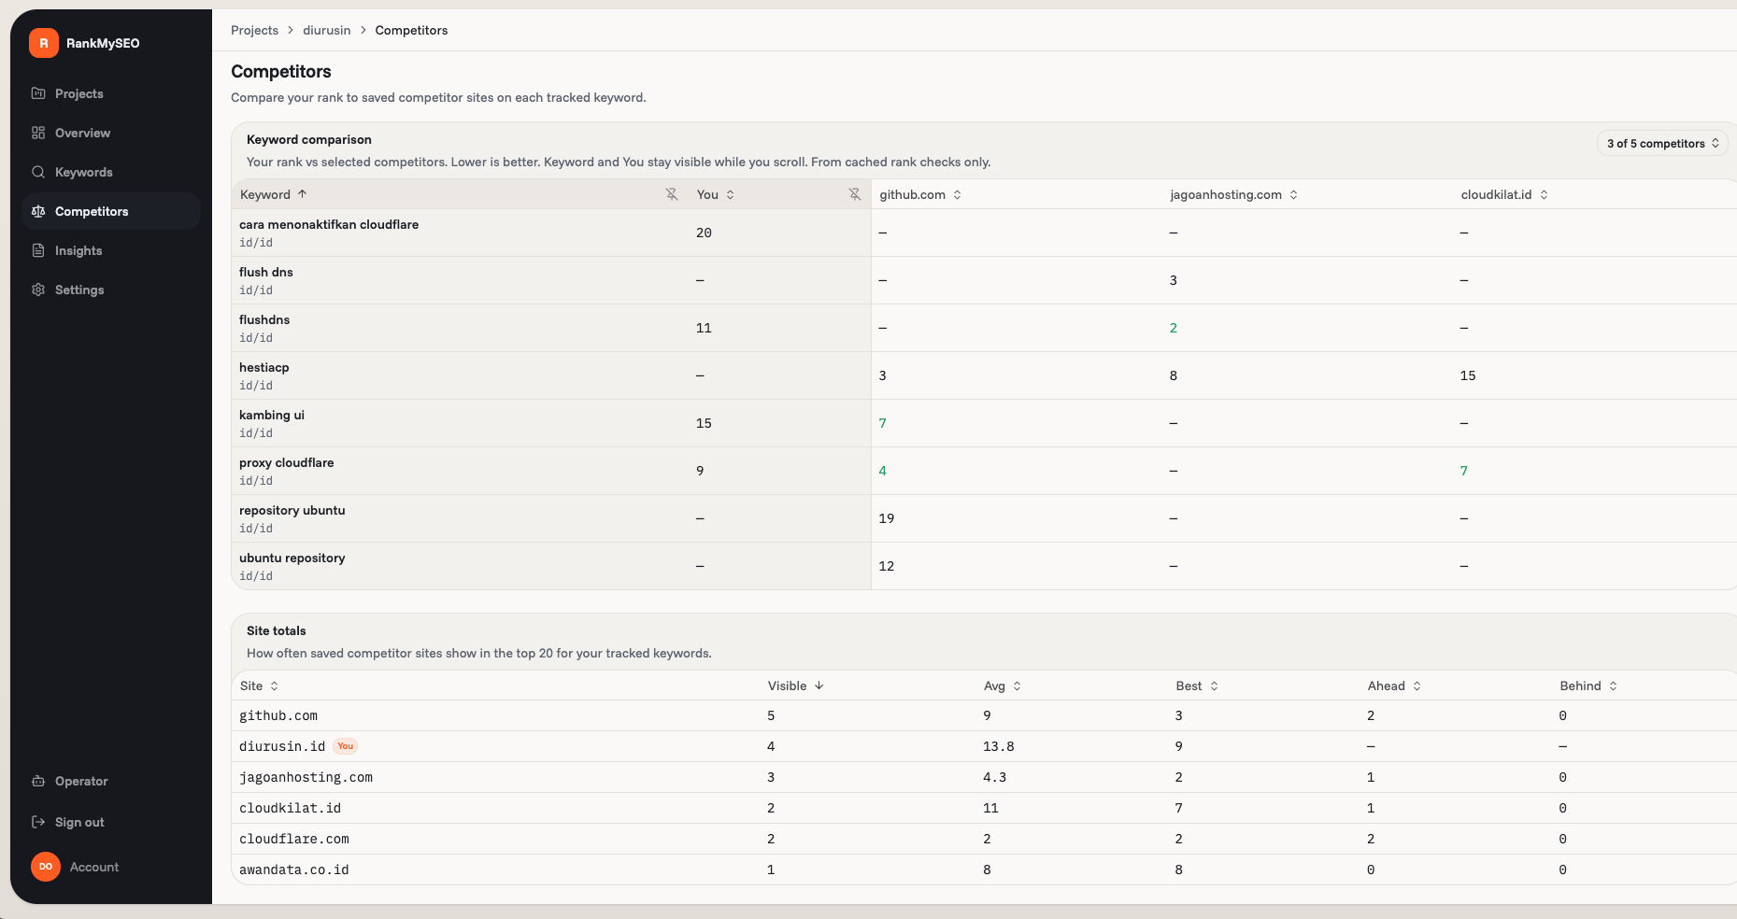This screenshot has width=1737, height=919.
Task: Sort icon next to Site header
Action: click(x=275, y=686)
